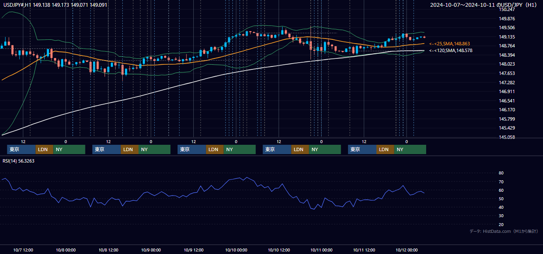Click the 10/10 12:00 date label
543x254 pixels.
(x=279, y=250)
